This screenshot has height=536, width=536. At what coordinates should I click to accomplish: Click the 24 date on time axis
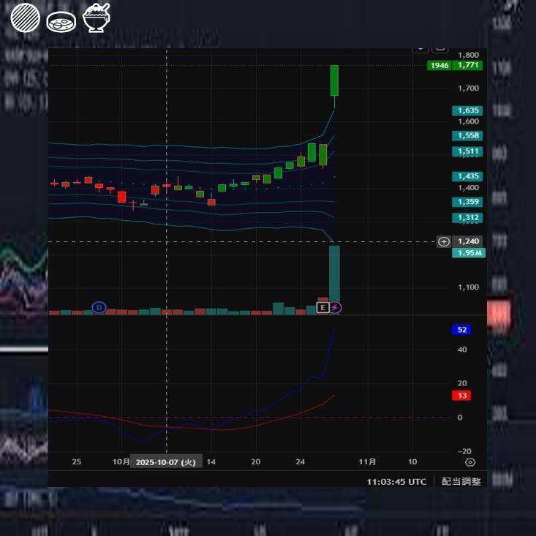[x=300, y=462]
